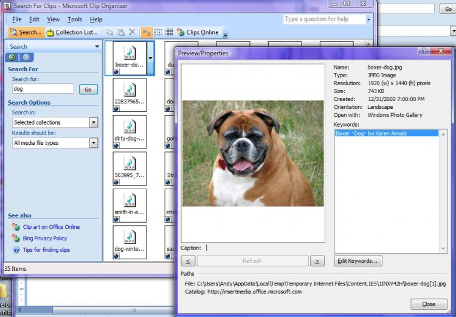Expand the All media file types dropdown
The width and height of the screenshot is (456, 317).
click(x=94, y=143)
